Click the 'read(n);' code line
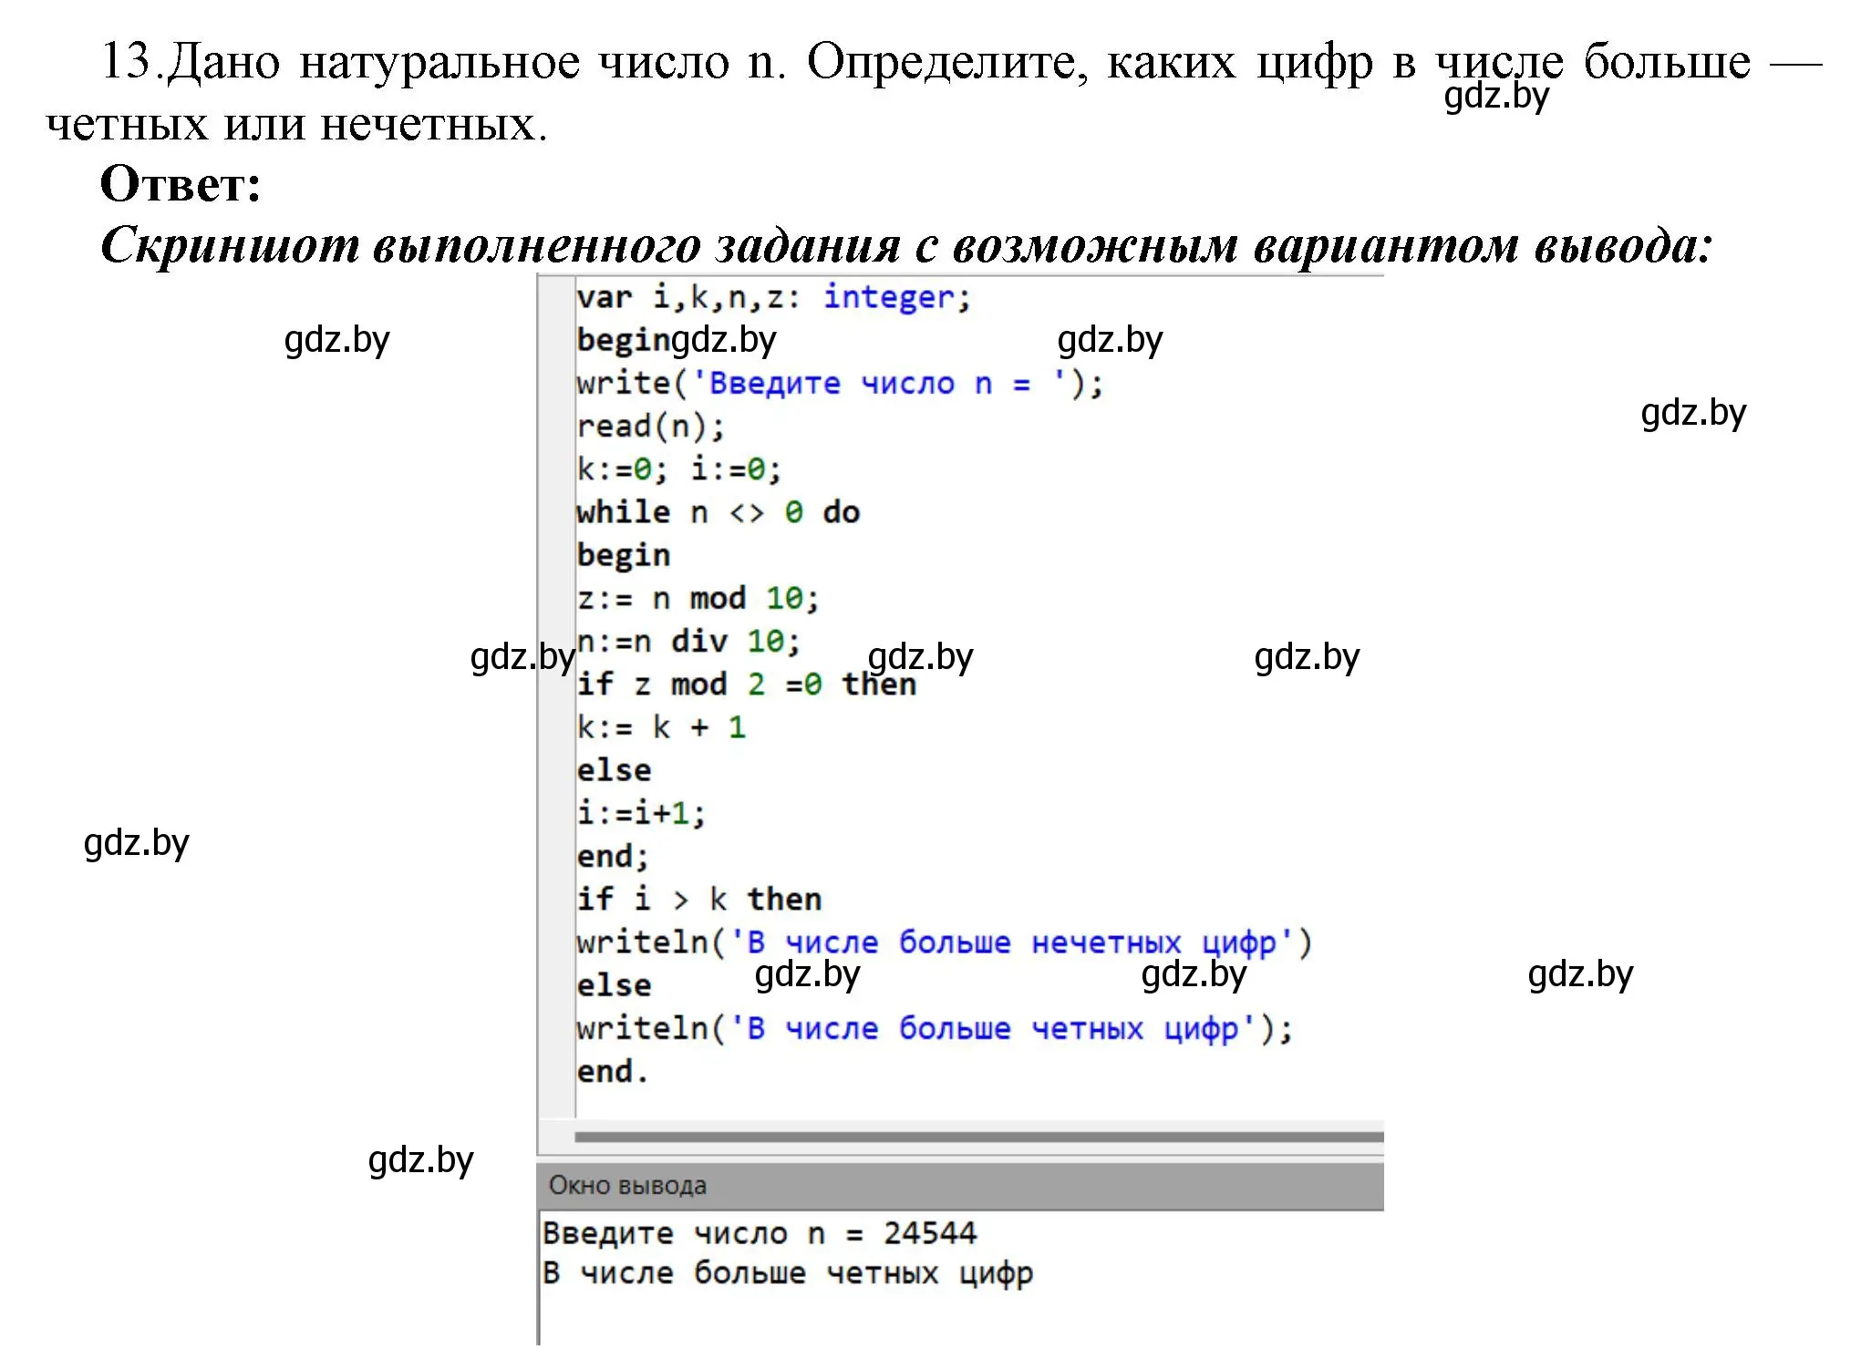Image resolution: width=1861 pixels, height=1359 pixels. tap(651, 427)
